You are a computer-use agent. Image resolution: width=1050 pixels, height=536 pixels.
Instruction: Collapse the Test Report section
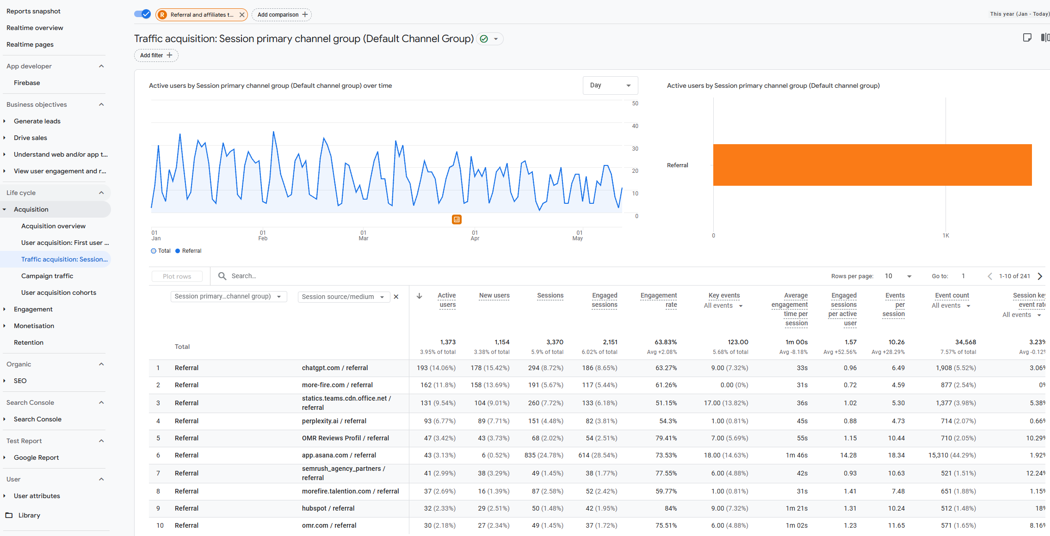[101, 441]
